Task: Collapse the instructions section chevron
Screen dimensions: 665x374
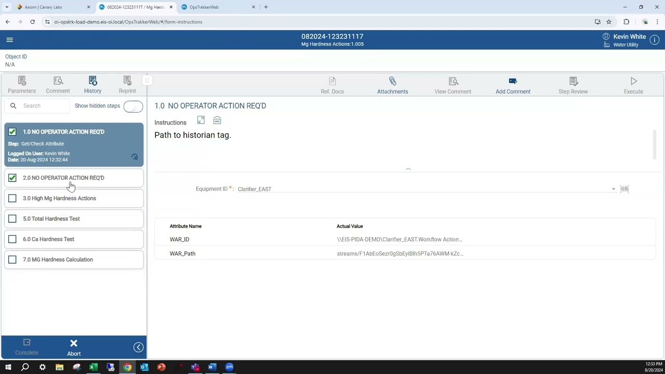Action: click(x=408, y=169)
